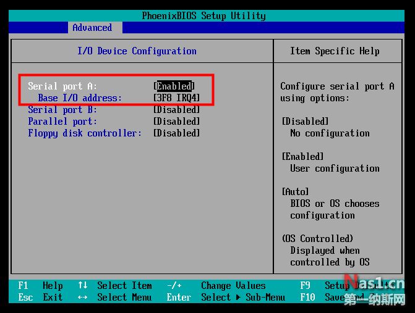Click the 'Base I/O address:' label
Screen dimensions: 415x313
(x=80, y=98)
